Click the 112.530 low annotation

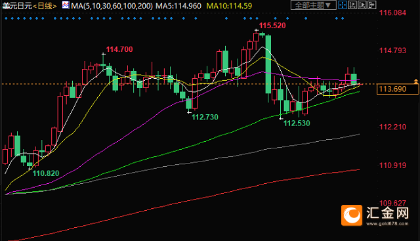(x=297, y=123)
